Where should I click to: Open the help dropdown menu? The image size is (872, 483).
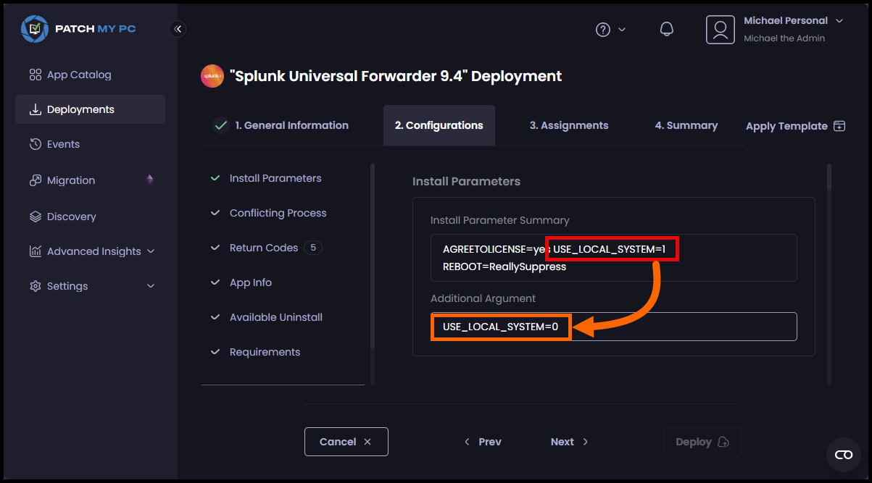pyautogui.click(x=609, y=29)
